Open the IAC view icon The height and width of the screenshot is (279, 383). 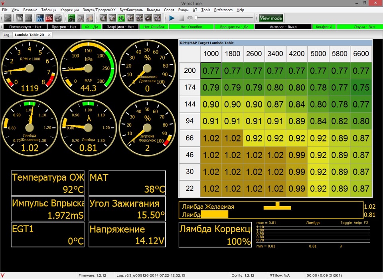tap(148, 18)
